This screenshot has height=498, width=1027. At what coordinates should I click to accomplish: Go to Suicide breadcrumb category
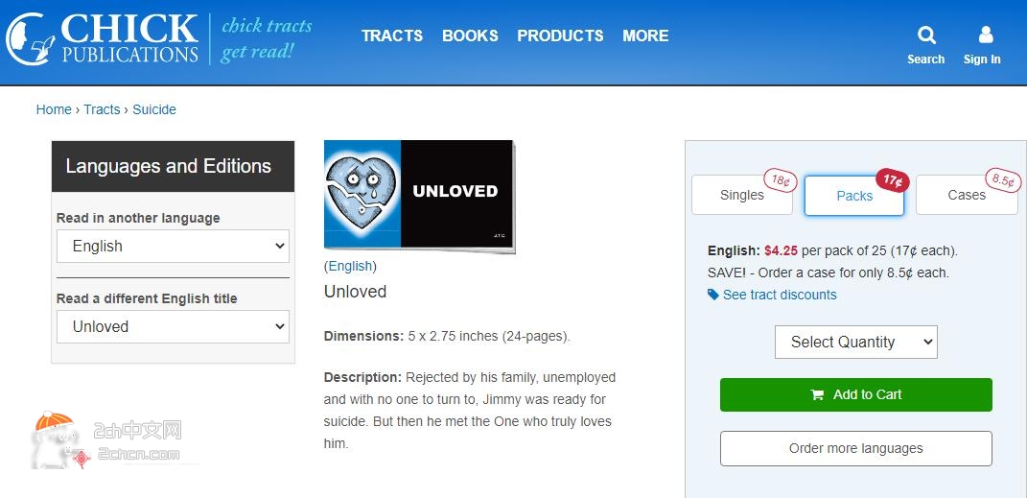click(x=154, y=109)
